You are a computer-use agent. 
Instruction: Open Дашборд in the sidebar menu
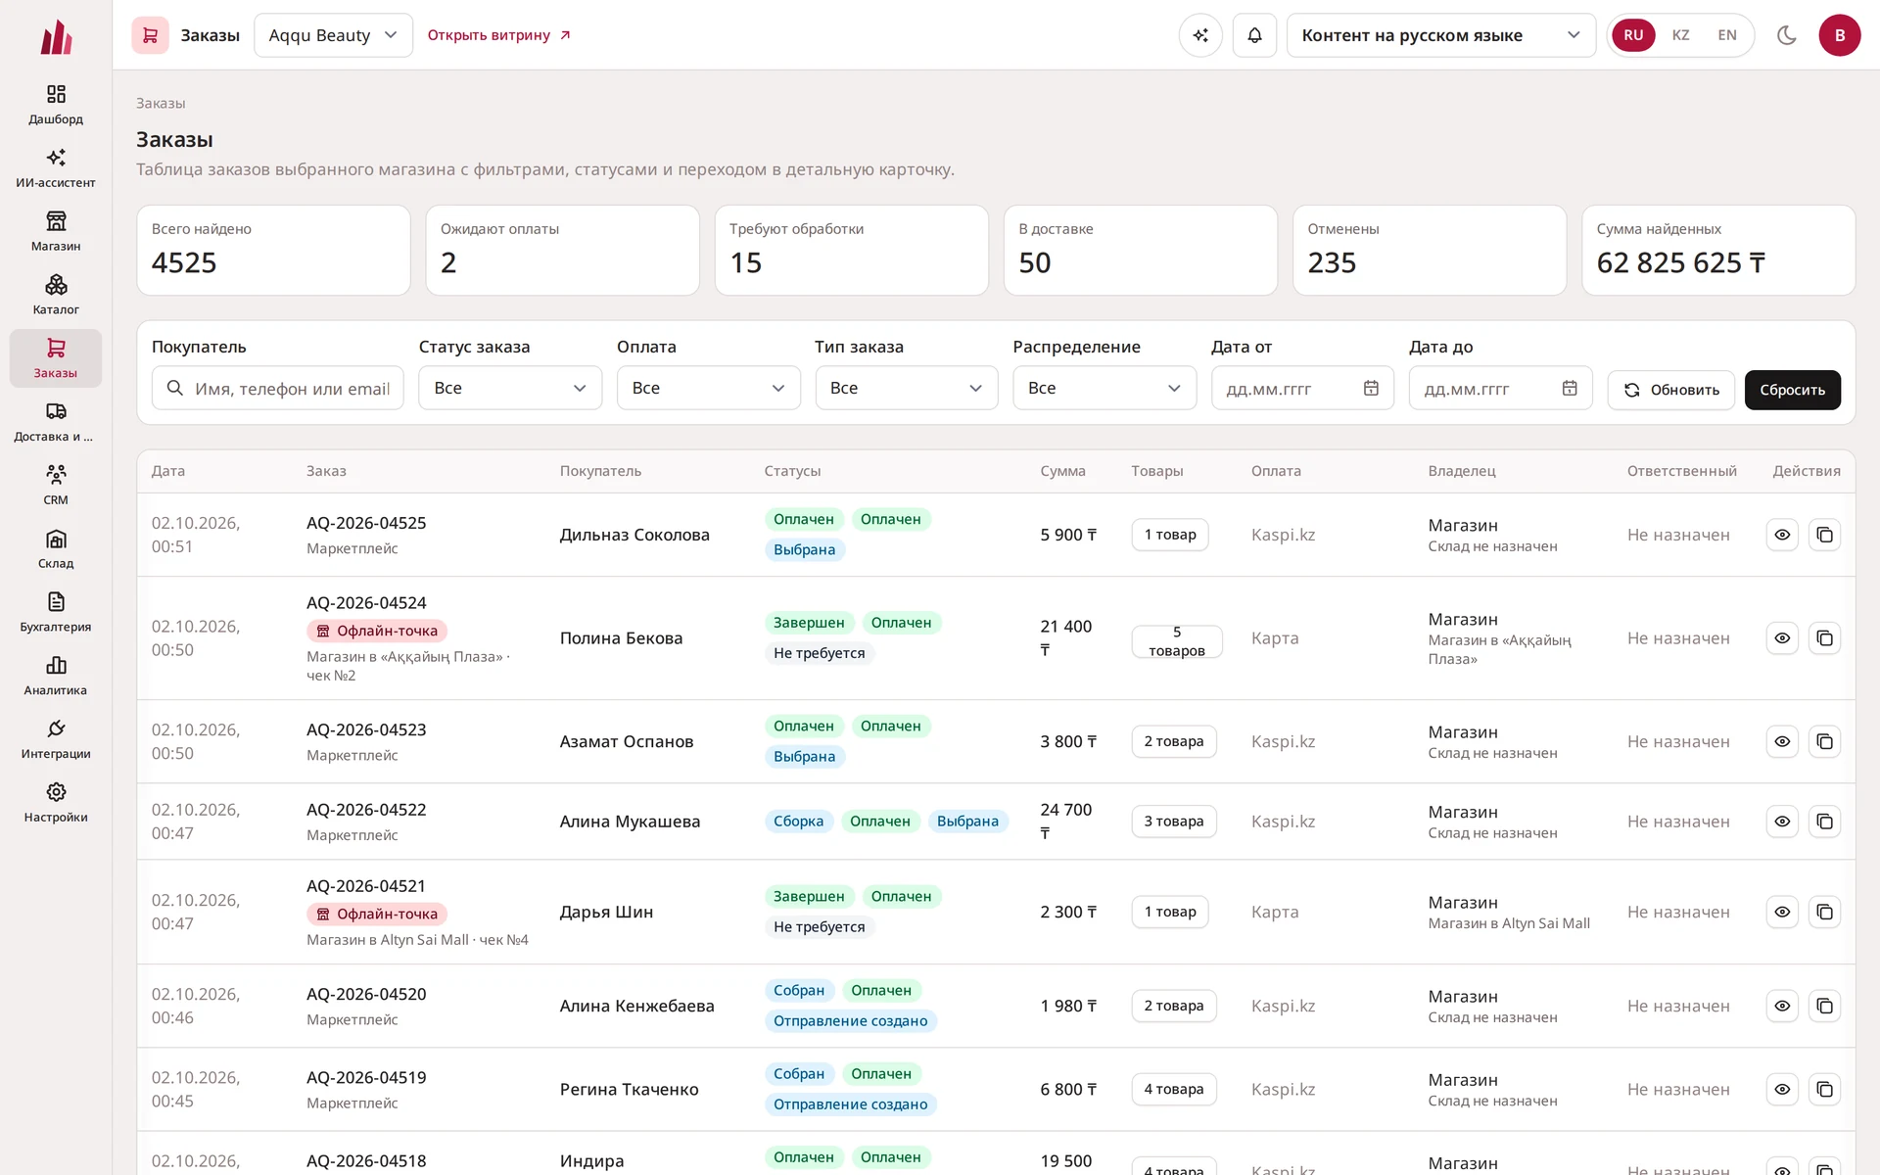point(56,105)
